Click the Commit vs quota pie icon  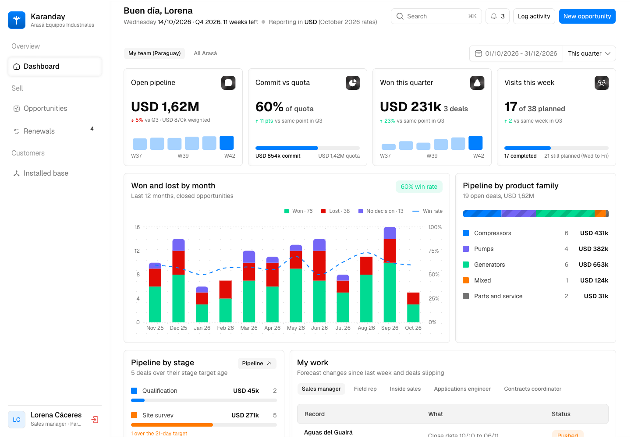[353, 83]
